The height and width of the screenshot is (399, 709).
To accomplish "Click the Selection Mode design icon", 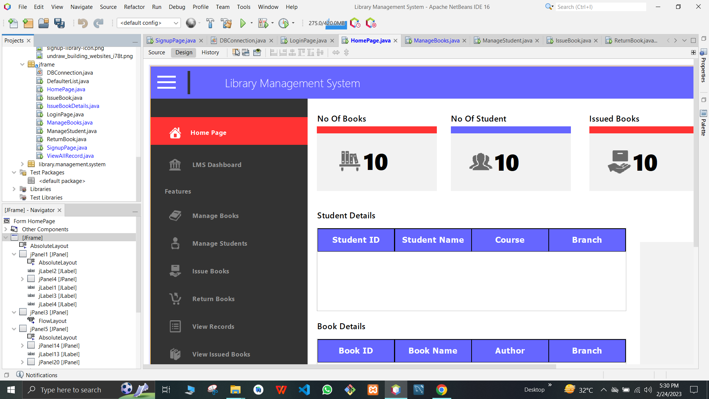I will [x=236, y=52].
